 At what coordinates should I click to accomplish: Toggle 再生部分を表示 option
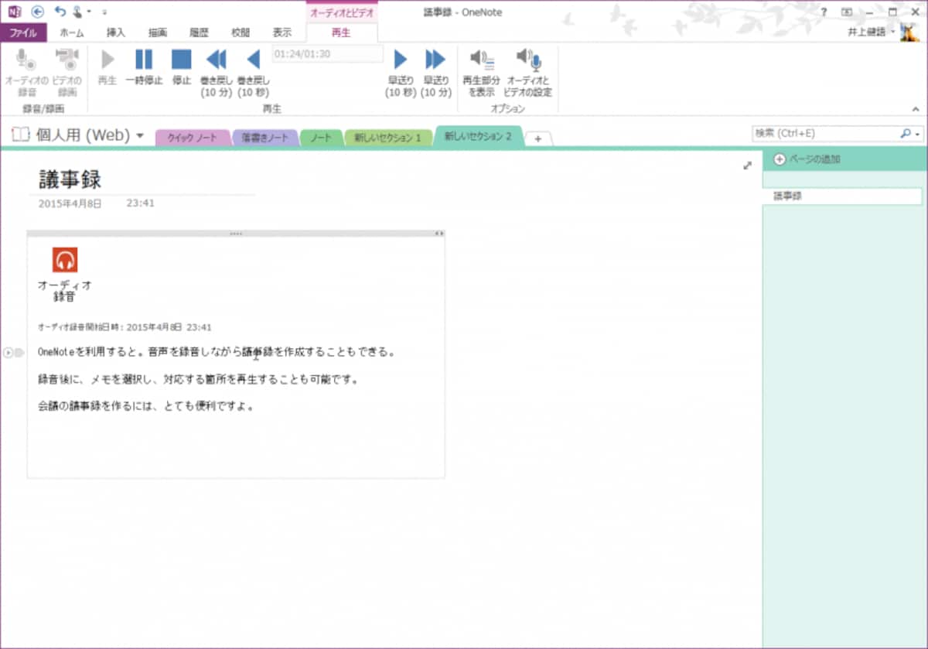482,73
